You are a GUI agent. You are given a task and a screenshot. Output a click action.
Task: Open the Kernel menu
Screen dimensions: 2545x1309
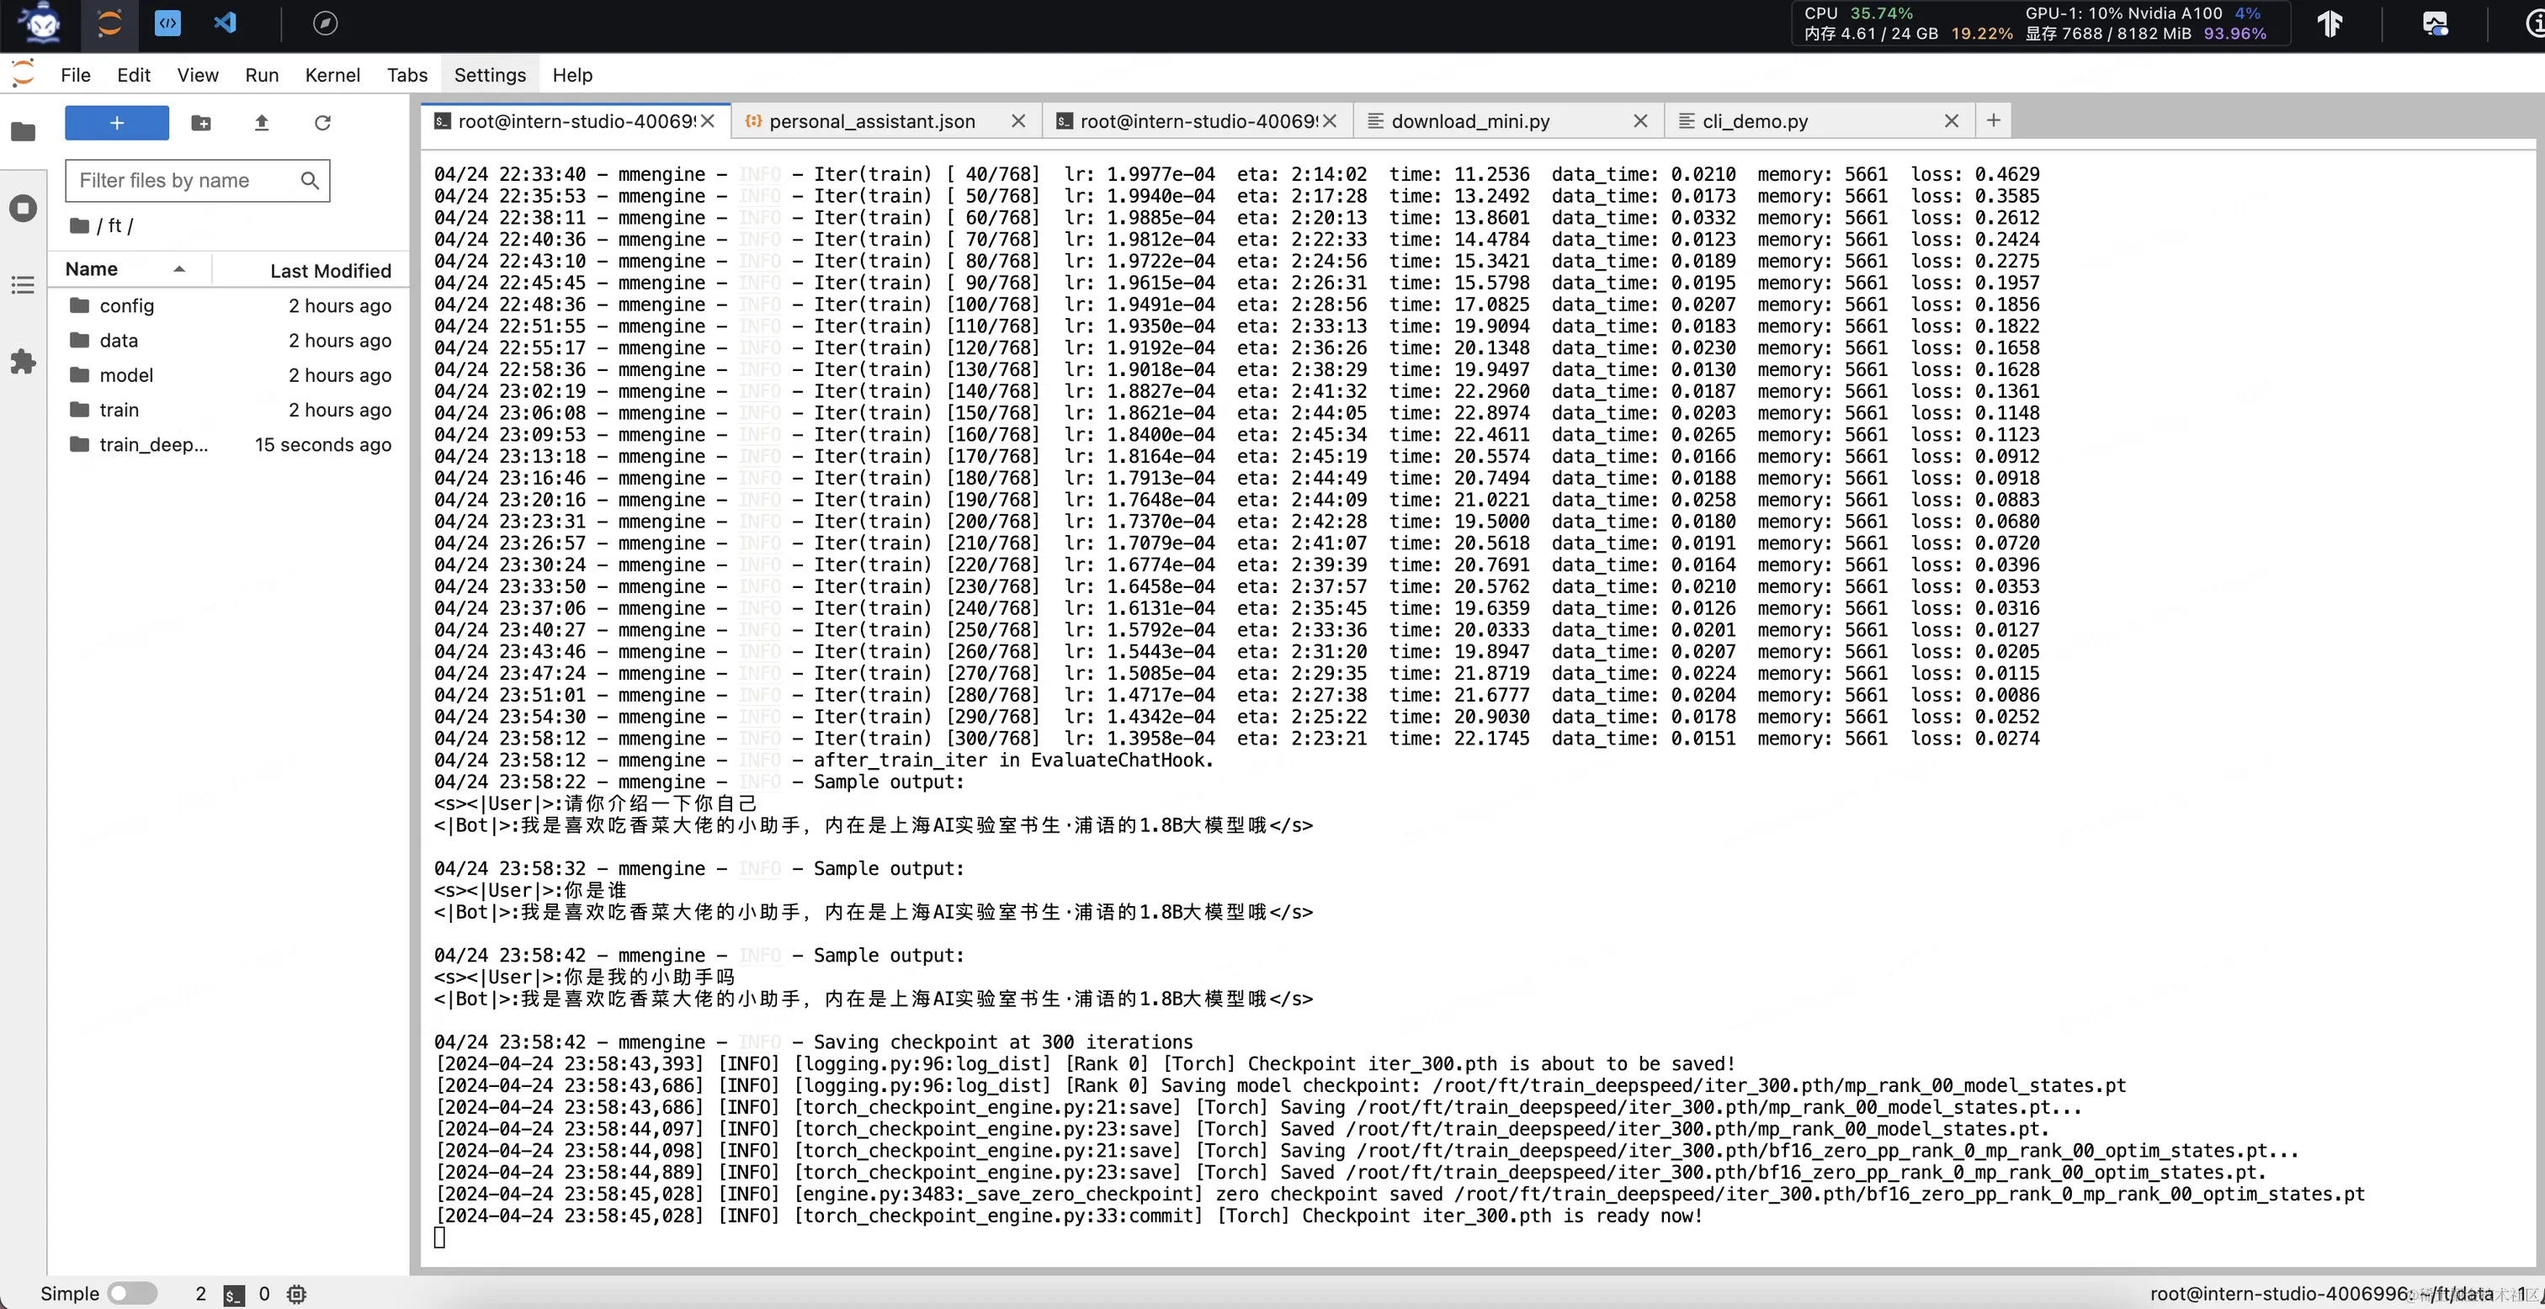point(332,75)
